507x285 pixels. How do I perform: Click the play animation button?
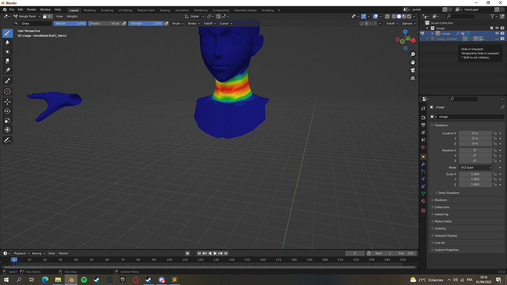click(x=215, y=253)
